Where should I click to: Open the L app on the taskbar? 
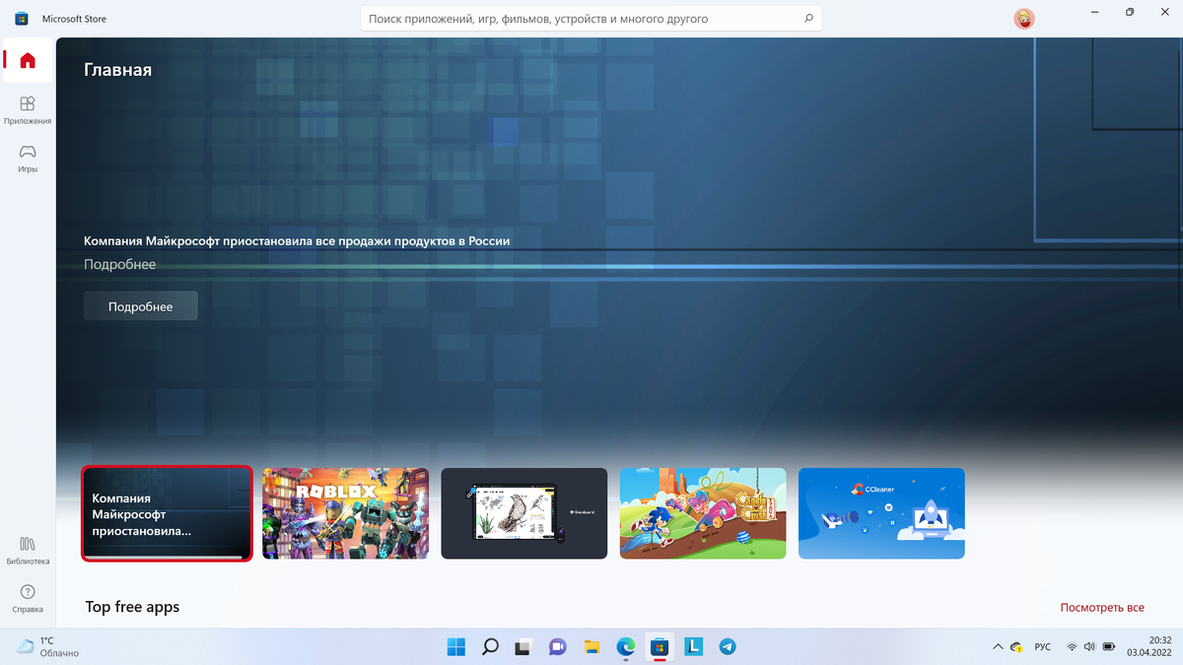pos(693,646)
